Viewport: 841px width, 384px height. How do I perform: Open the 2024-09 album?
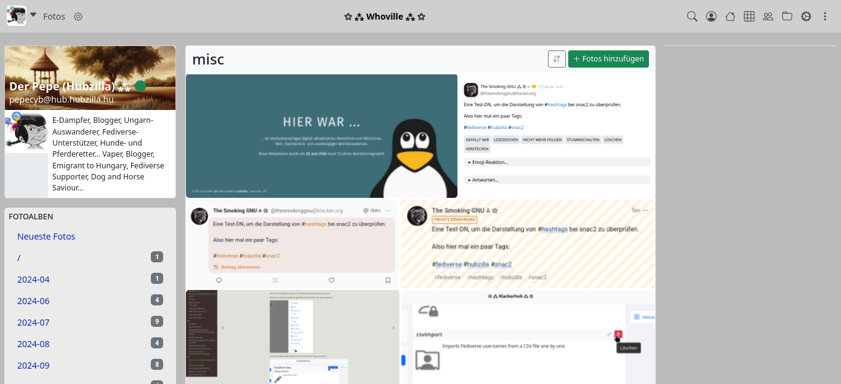pos(33,366)
